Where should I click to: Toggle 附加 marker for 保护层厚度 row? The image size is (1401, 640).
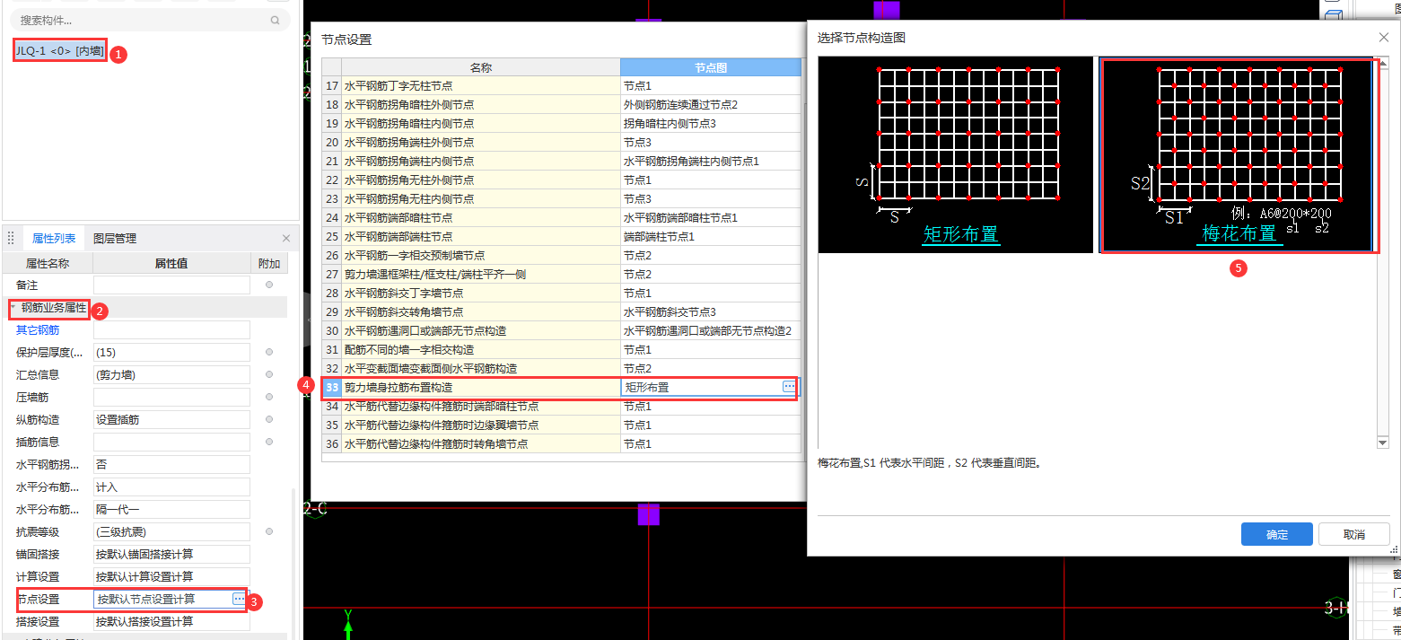click(268, 352)
